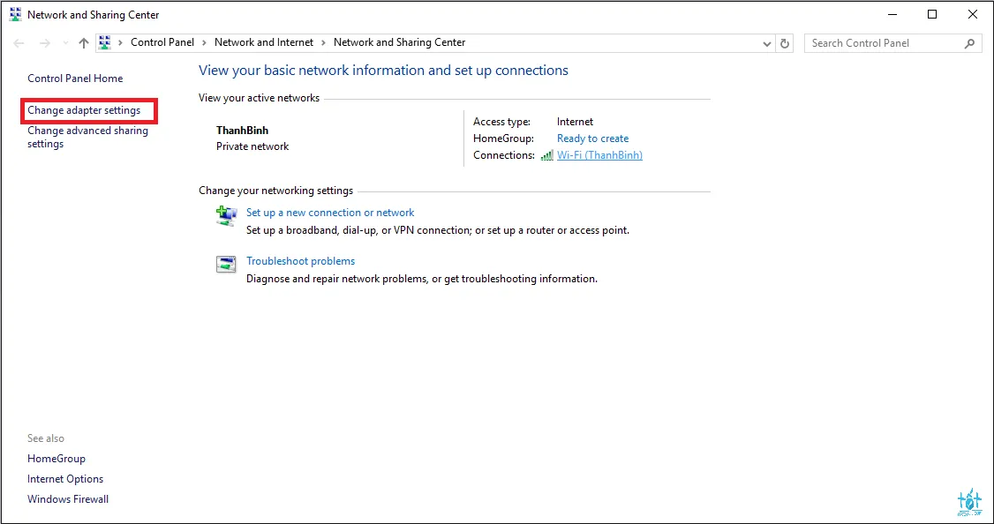Expand chevron after Control Panel breadcrumb
The width and height of the screenshot is (994, 524).
204,42
